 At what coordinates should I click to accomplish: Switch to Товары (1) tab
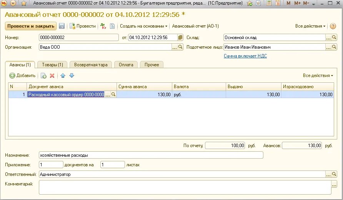(52, 65)
